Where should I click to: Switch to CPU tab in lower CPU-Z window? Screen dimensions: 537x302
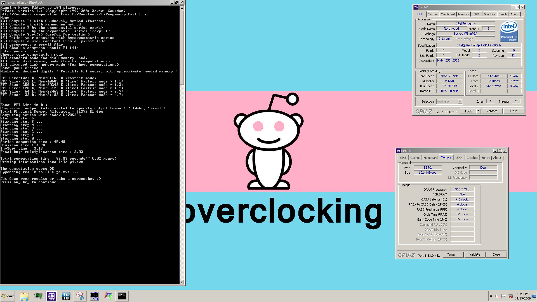403,158
